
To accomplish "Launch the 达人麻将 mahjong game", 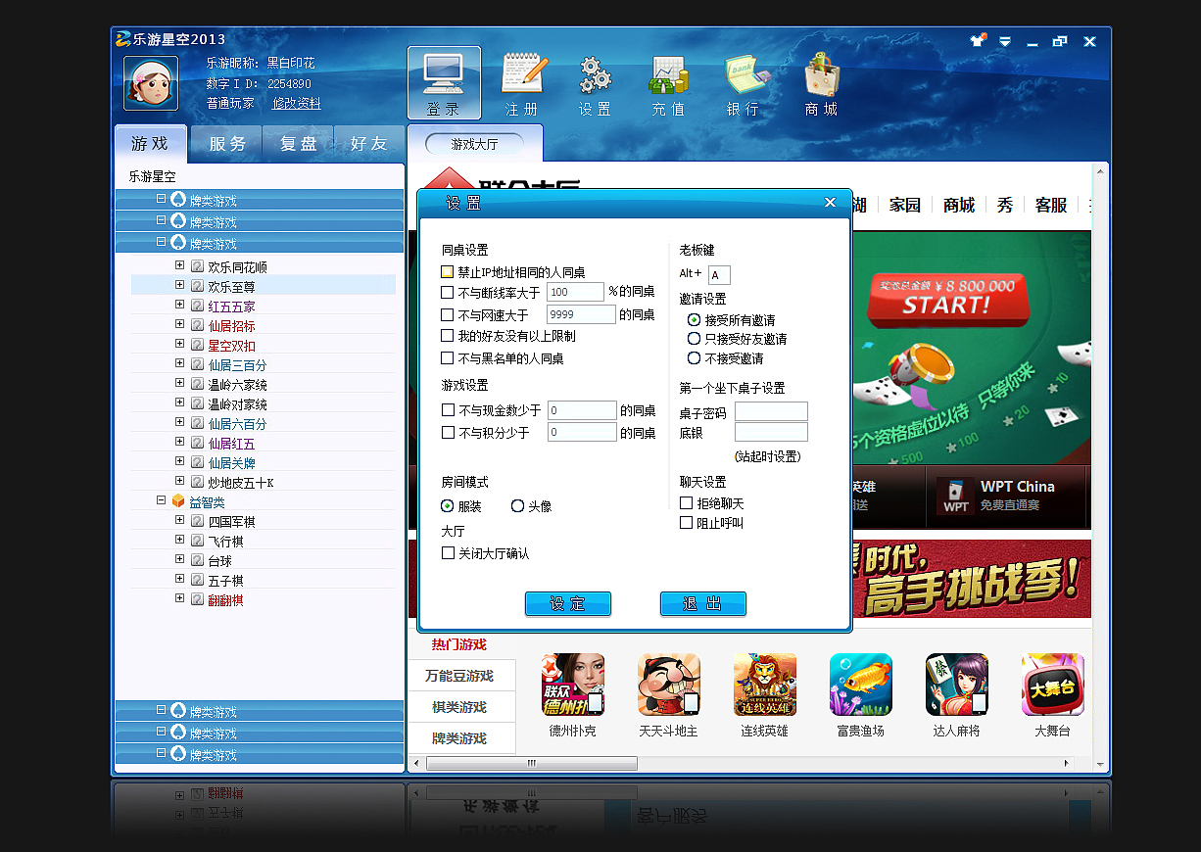I will point(956,686).
